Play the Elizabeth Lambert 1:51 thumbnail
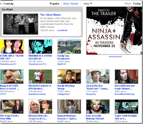Image resolution: width=143 pixels, height=124 pixels. (x=40, y=76)
